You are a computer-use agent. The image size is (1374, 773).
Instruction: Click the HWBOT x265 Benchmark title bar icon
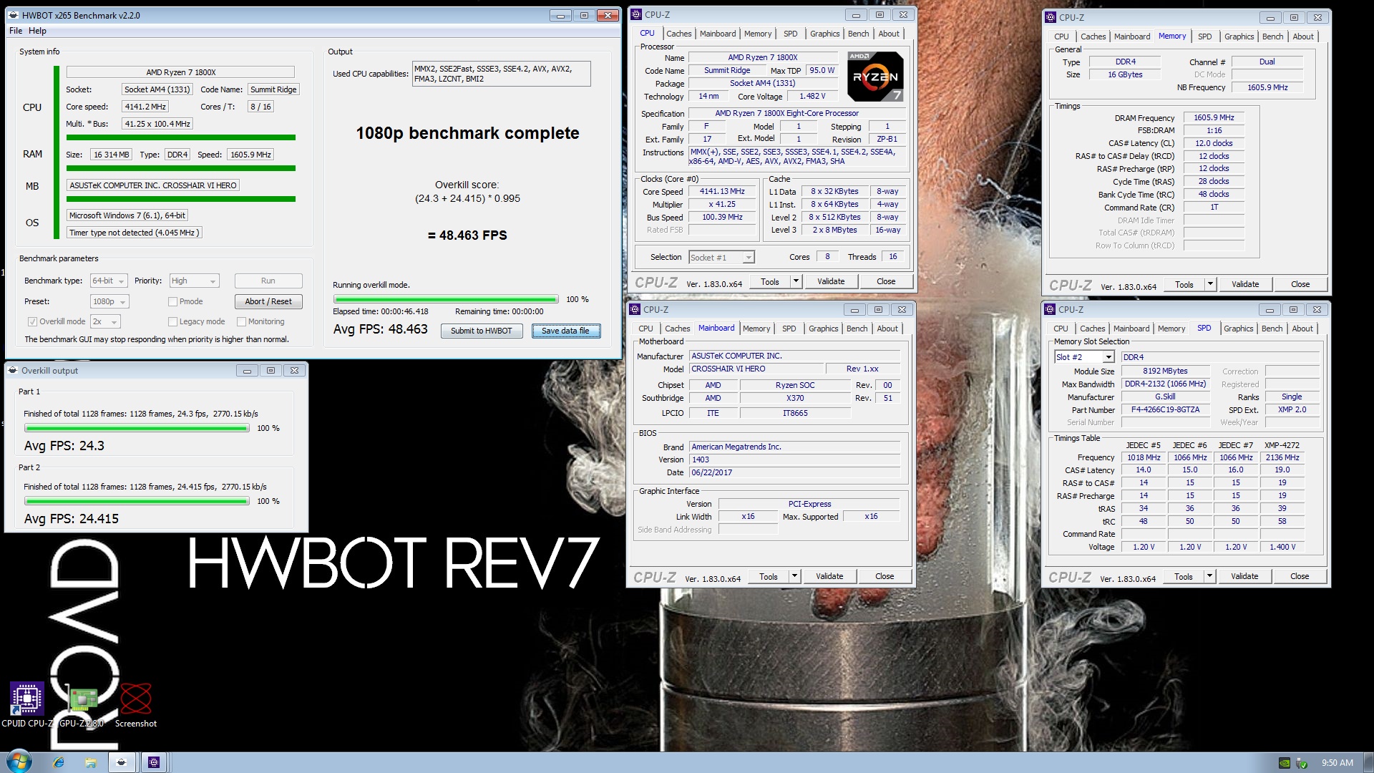pos(14,15)
